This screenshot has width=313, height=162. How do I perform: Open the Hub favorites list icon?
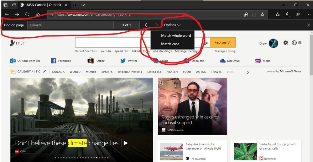point(278,14)
